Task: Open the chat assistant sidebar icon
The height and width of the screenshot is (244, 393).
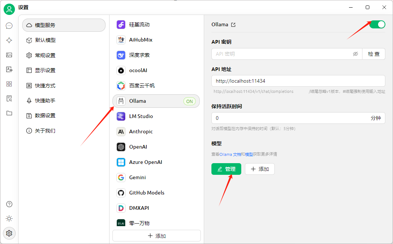Action: click(9, 26)
